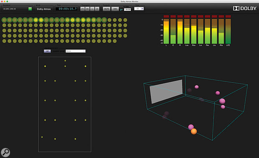Click the C channel level meter
The width and height of the screenshot is (259, 158).
173,31
